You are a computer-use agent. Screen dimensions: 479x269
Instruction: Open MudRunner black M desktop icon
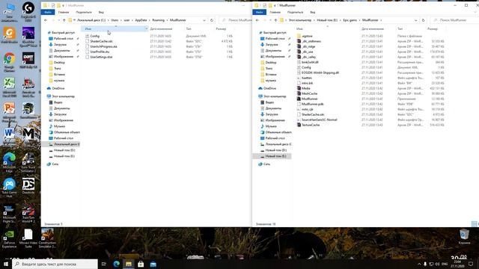28,134
